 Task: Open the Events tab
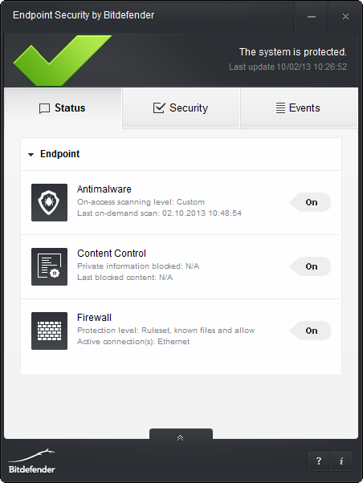coord(299,108)
